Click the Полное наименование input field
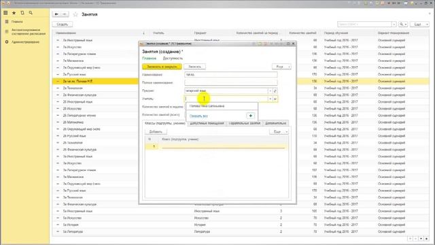The width and height of the screenshot is (435, 245). tap(231, 83)
